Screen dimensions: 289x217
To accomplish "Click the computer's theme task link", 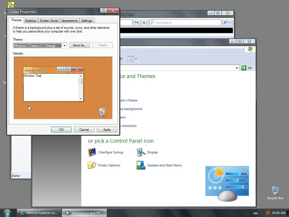I will click(x=129, y=100).
